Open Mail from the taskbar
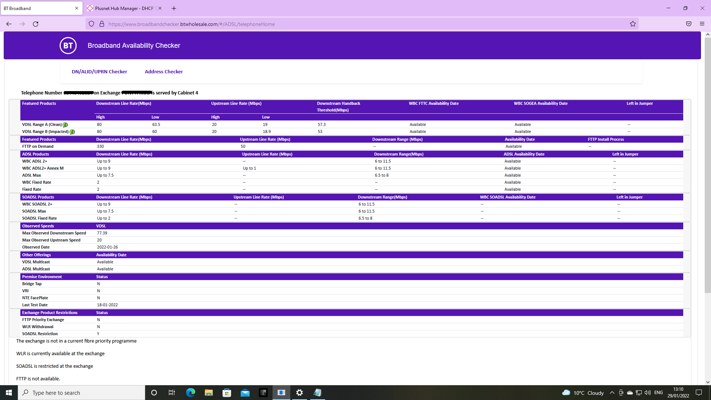The image size is (711, 400). coord(245,393)
